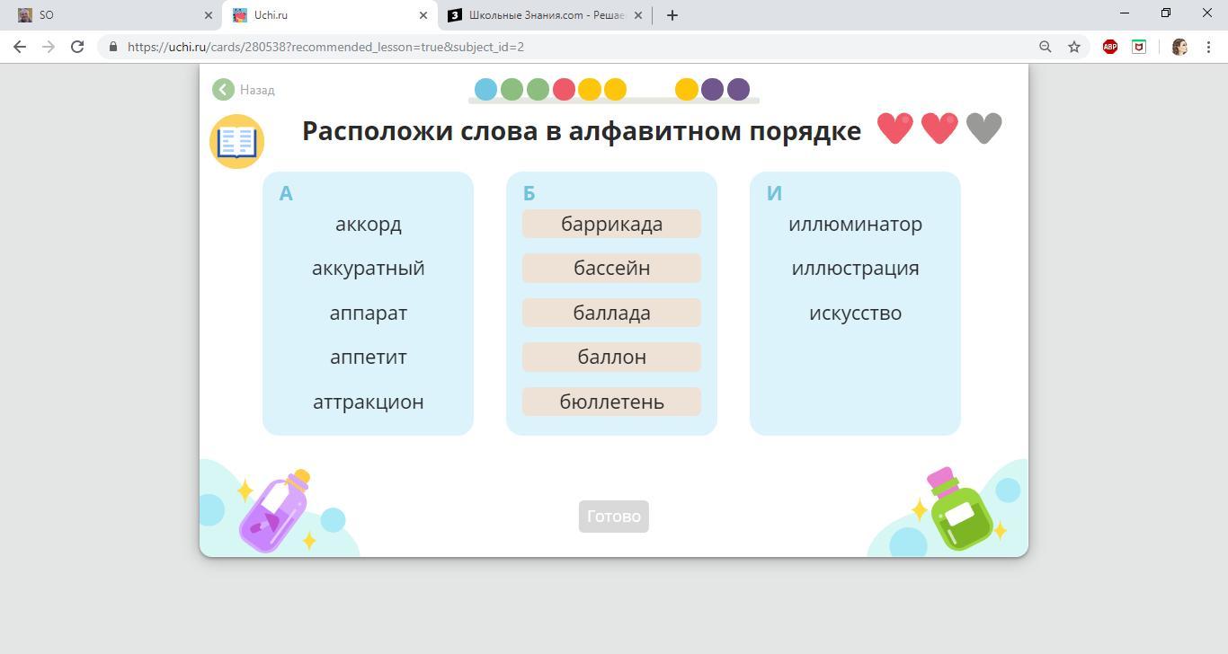Close the Uchi.ru tab
Image resolution: width=1228 pixels, height=654 pixels.
tap(423, 15)
